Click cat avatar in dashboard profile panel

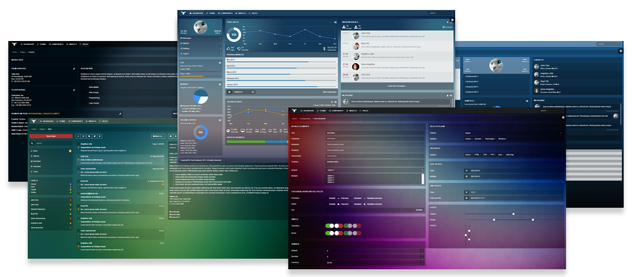pos(201,27)
